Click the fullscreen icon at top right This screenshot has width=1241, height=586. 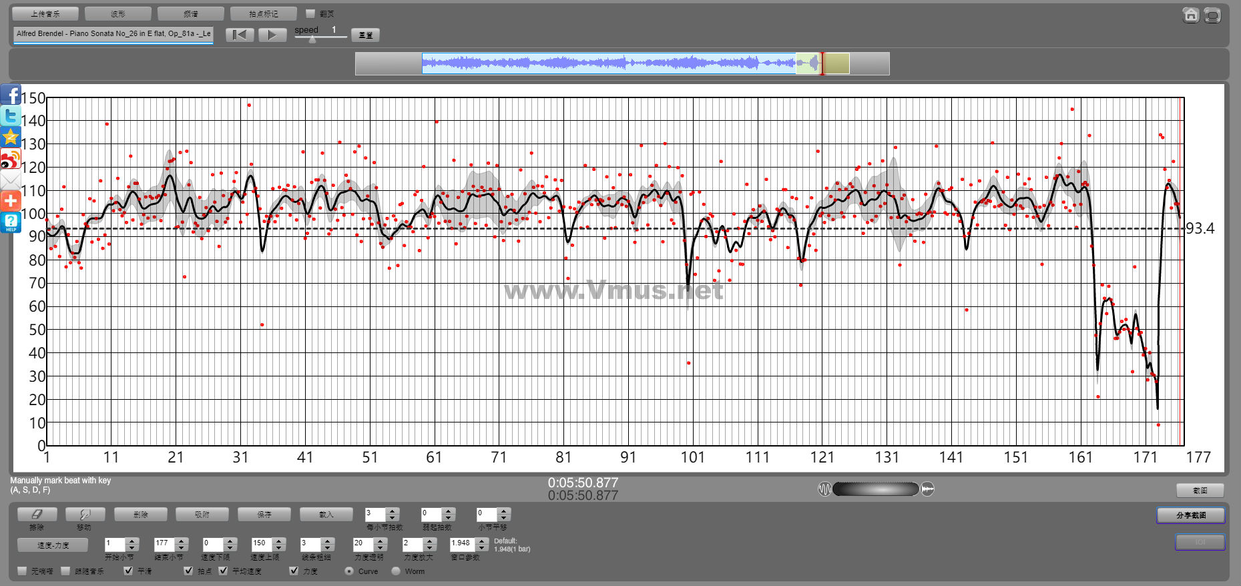pyautogui.click(x=1212, y=15)
